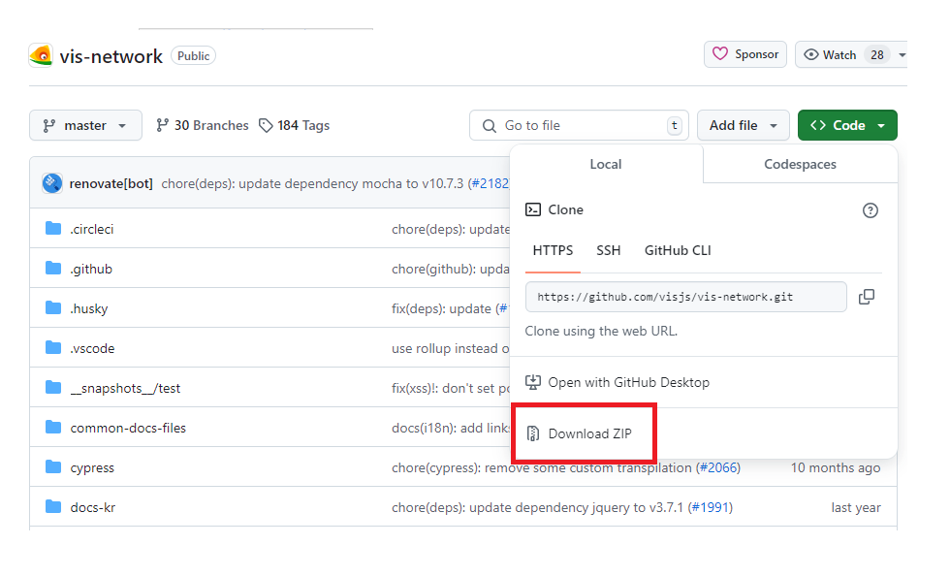Expand the Watch dropdown arrow

[x=902, y=55]
